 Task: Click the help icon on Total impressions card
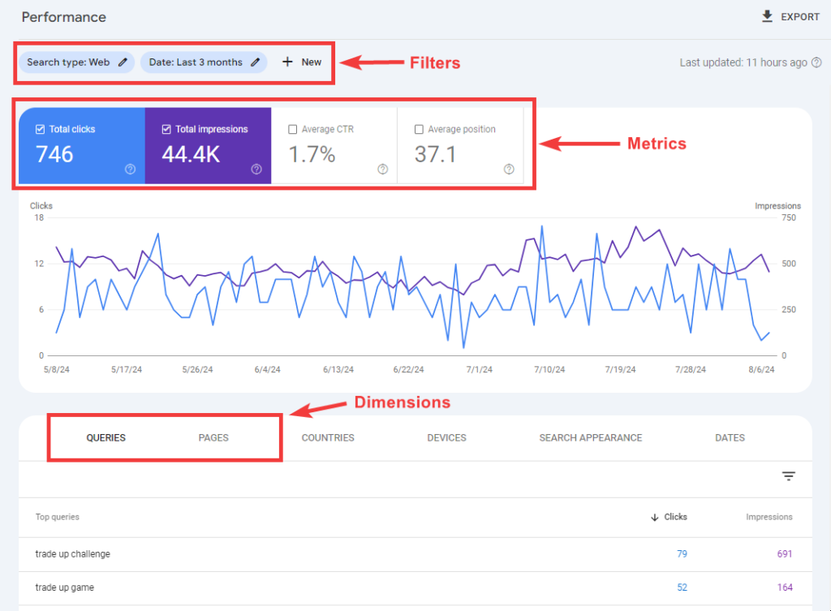256,170
